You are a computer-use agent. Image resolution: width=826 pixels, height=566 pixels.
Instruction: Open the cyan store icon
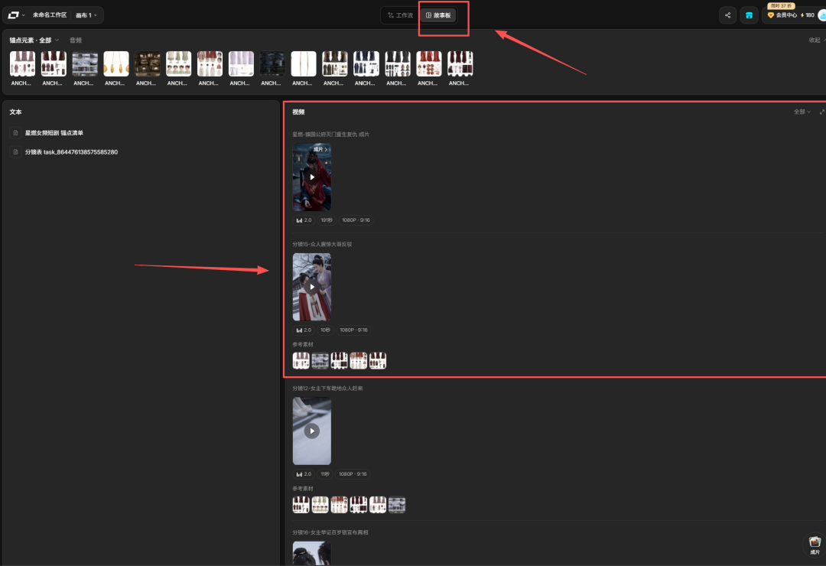749,15
